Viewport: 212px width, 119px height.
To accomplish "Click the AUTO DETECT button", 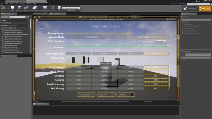I will pyautogui.click(x=86, y=95).
